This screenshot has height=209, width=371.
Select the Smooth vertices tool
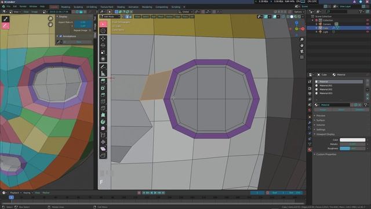[x=103, y=128]
